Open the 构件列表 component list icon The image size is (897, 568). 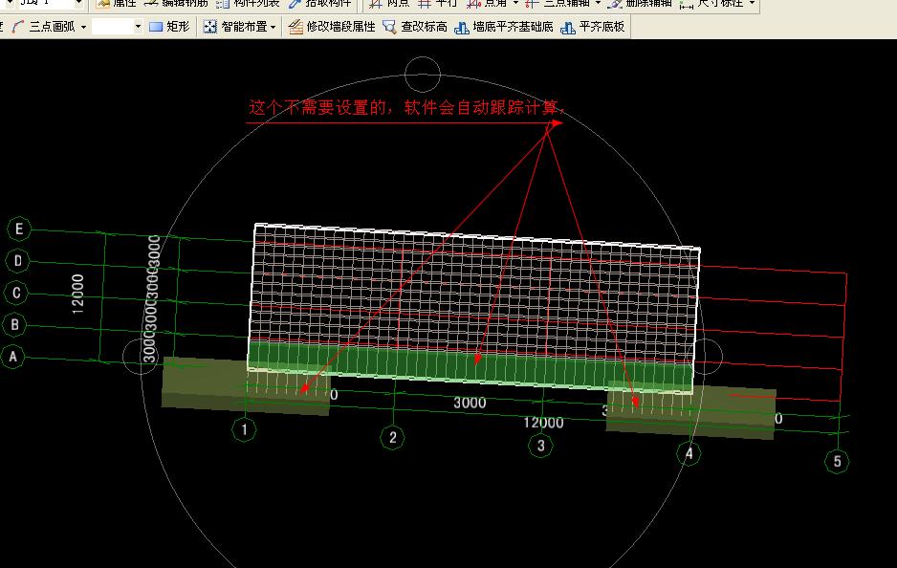point(223,4)
